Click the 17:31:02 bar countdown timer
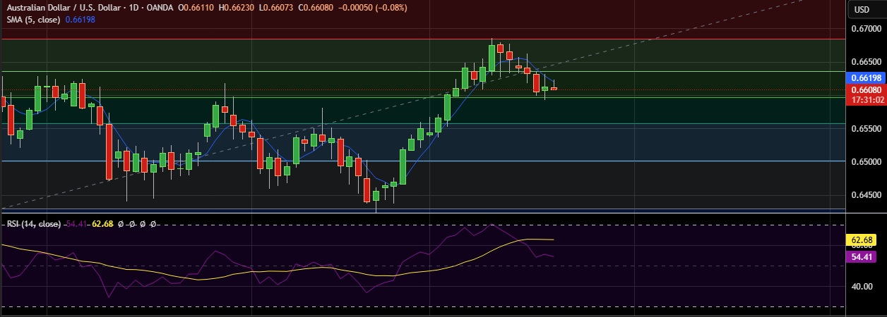 click(866, 101)
